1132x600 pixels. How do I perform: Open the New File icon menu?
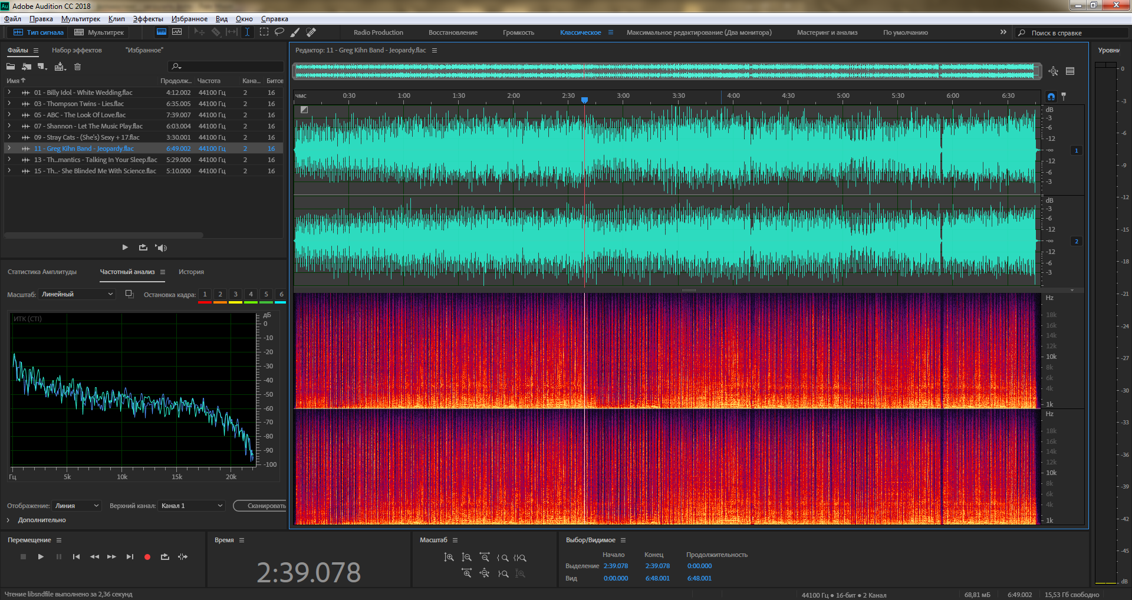(42, 67)
